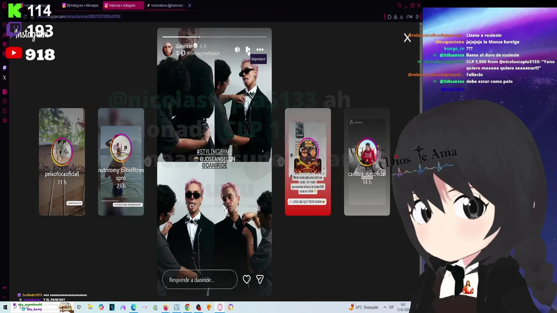
Task: Reload the page in the browser toolbar
Action: click(25, 17)
